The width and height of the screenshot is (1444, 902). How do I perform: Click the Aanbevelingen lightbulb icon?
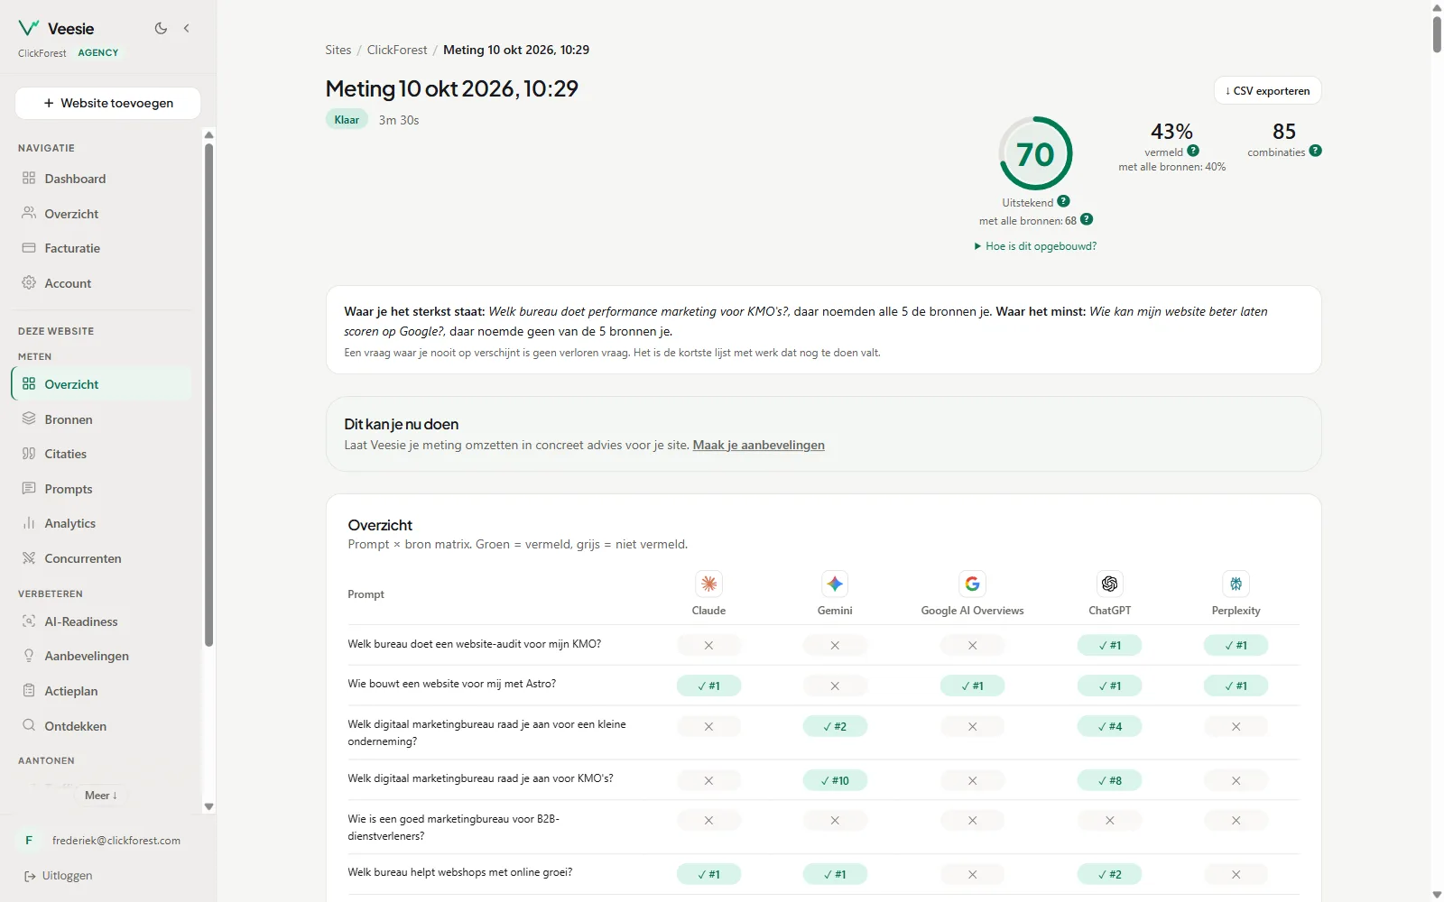tap(29, 656)
